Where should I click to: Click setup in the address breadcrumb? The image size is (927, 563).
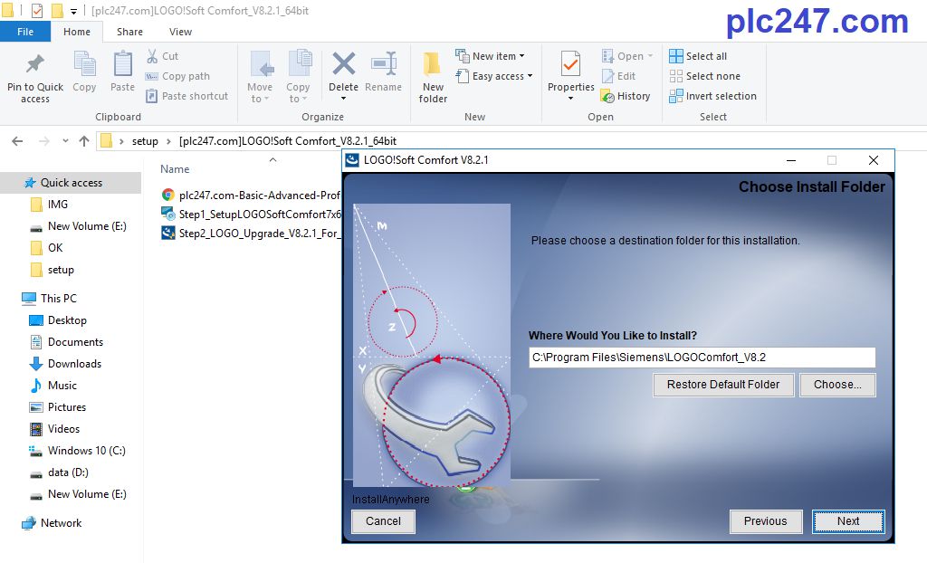145,141
